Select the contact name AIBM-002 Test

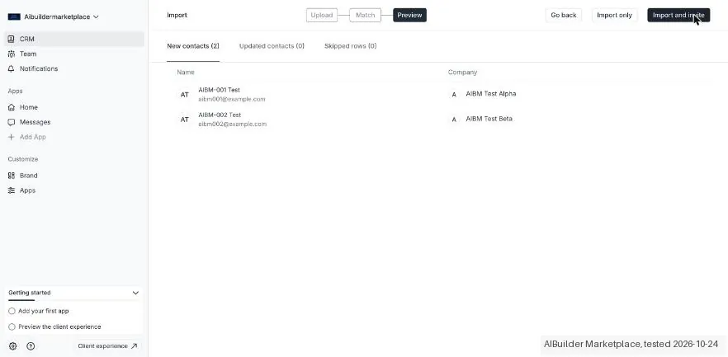pos(220,115)
